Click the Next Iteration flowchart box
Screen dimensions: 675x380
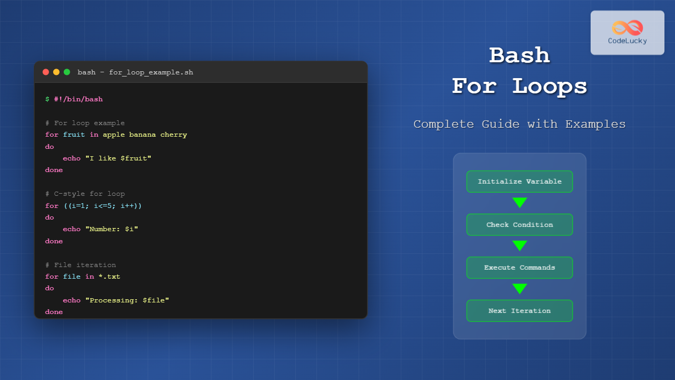tap(519, 311)
